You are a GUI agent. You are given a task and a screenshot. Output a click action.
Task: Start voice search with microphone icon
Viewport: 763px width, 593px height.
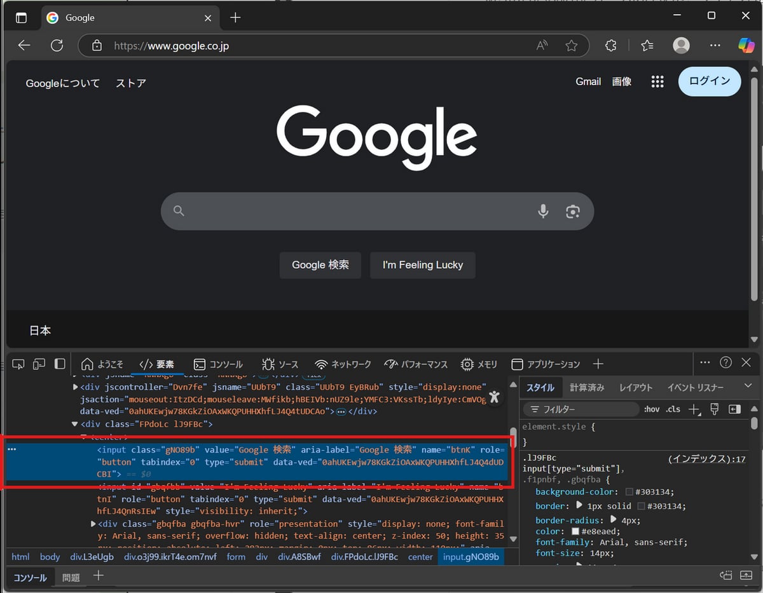tap(543, 211)
